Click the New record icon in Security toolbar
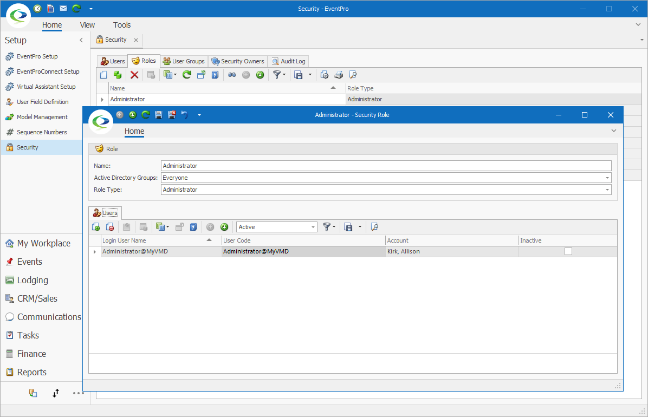648x417 pixels. pyautogui.click(x=103, y=75)
